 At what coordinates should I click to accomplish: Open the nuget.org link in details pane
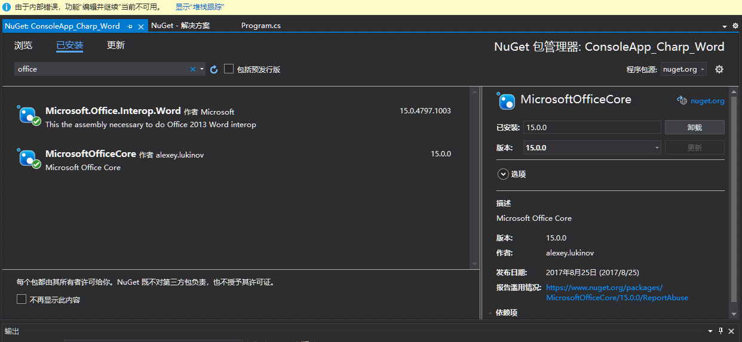707,101
